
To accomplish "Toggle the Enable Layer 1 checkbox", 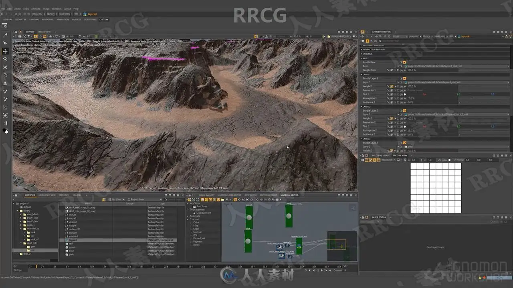I will (x=404, y=78).
